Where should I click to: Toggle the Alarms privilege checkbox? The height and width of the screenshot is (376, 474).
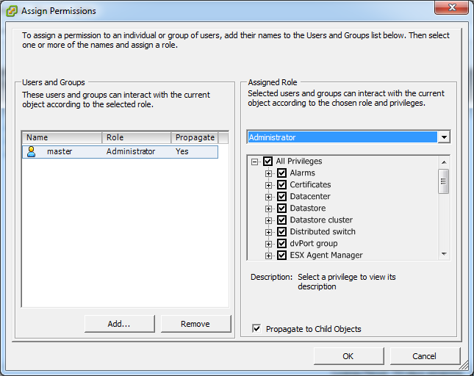tap(281, 173)
